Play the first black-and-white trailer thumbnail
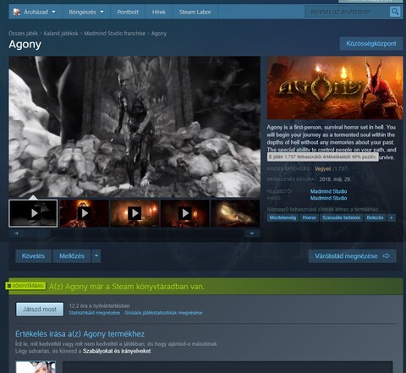 coord(33,213)
